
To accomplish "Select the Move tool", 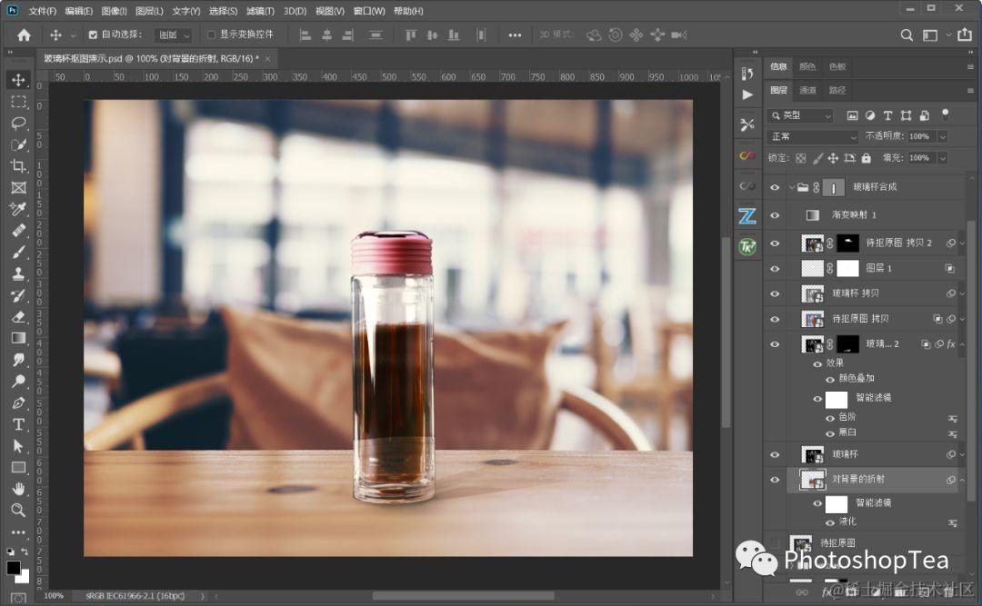I will pyautogui.click(x=18, y=80).
